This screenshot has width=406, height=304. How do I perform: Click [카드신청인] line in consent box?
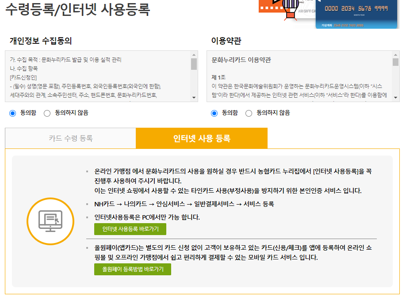click(23, 77)
